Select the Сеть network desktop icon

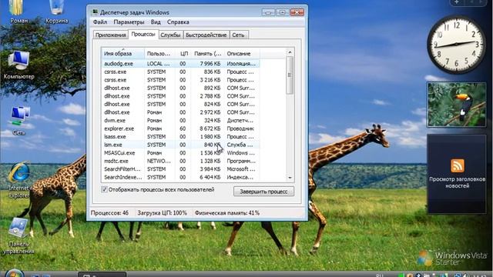pos(19,121)
